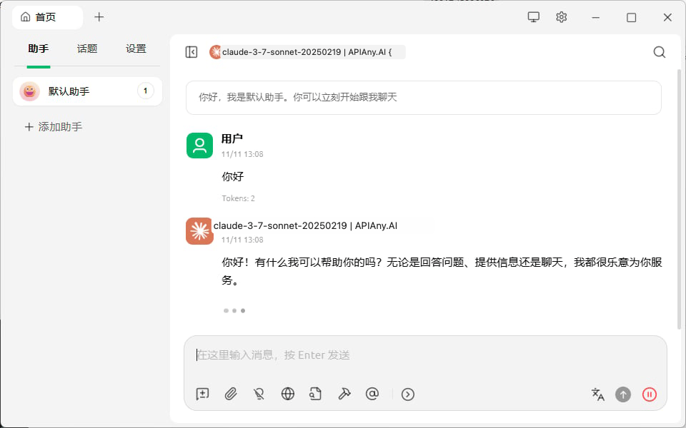686x428 pixels.
Task: Click topic count badge on 默认助手
Action: point(146,91)
